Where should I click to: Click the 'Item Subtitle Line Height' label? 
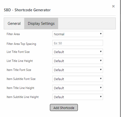pyautogui.click(x=23, y=97)
